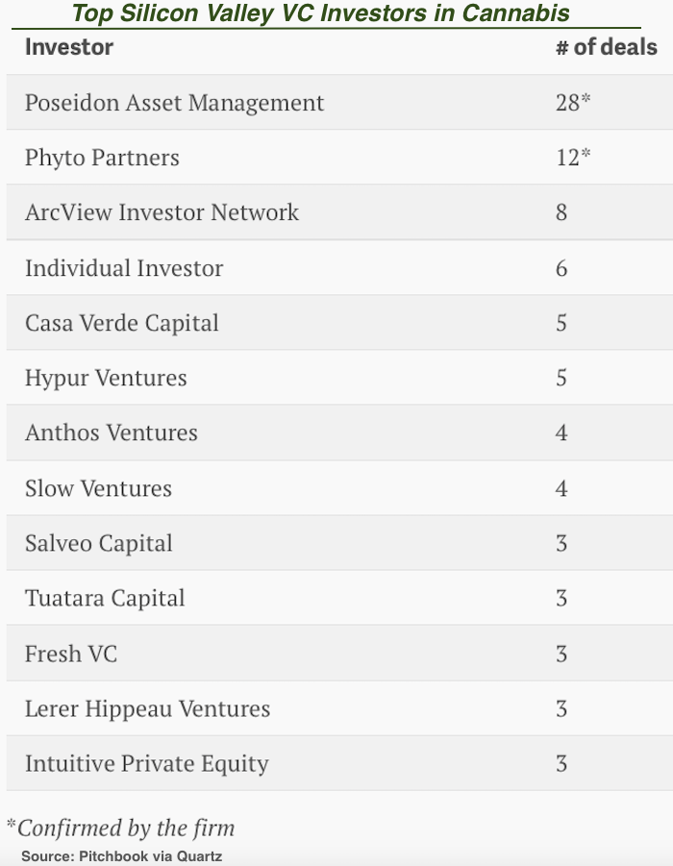This screenshot has height=866, width=673.
Task: Click the 28* deals value for Poseidon
Action: [573, 102]
